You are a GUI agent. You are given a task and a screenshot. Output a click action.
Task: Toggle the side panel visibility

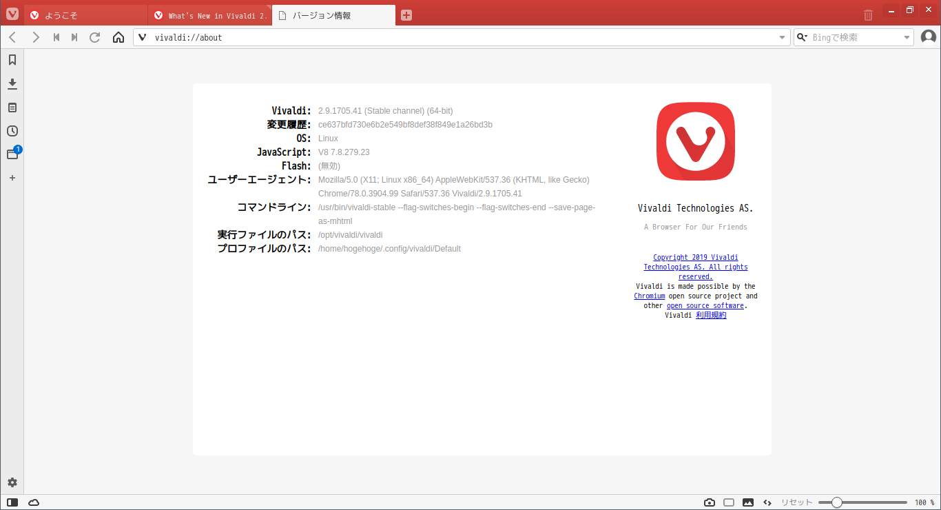pos(12,502)
